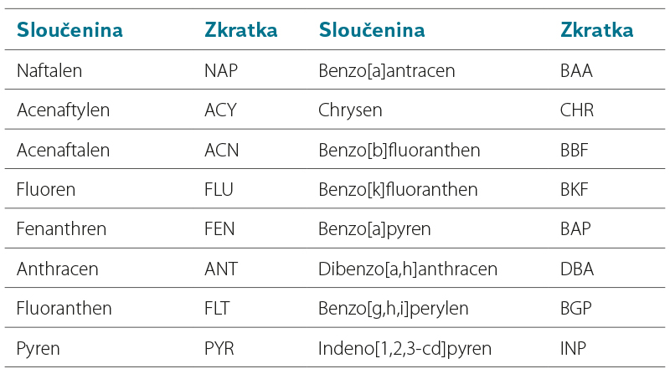Click the second Zkratka column header
670x374 pixels.
(x=596, y=30)
